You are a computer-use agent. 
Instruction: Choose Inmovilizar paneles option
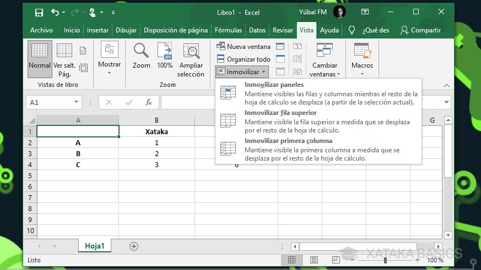pyautogui.click(x=318, y=93)
